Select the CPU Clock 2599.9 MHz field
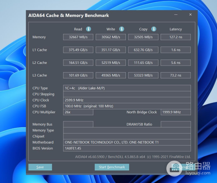This screenshot has height=183, width=217. (x=127, y=100)
